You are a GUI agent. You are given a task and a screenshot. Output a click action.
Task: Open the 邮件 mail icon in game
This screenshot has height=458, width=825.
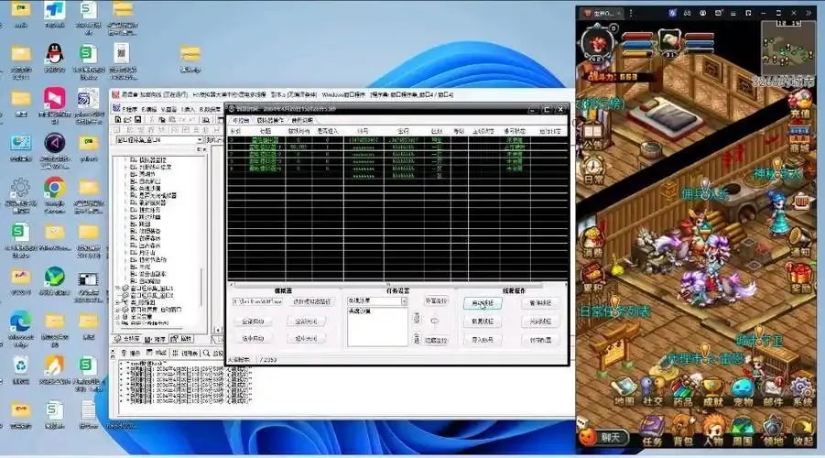click(773, 391)
